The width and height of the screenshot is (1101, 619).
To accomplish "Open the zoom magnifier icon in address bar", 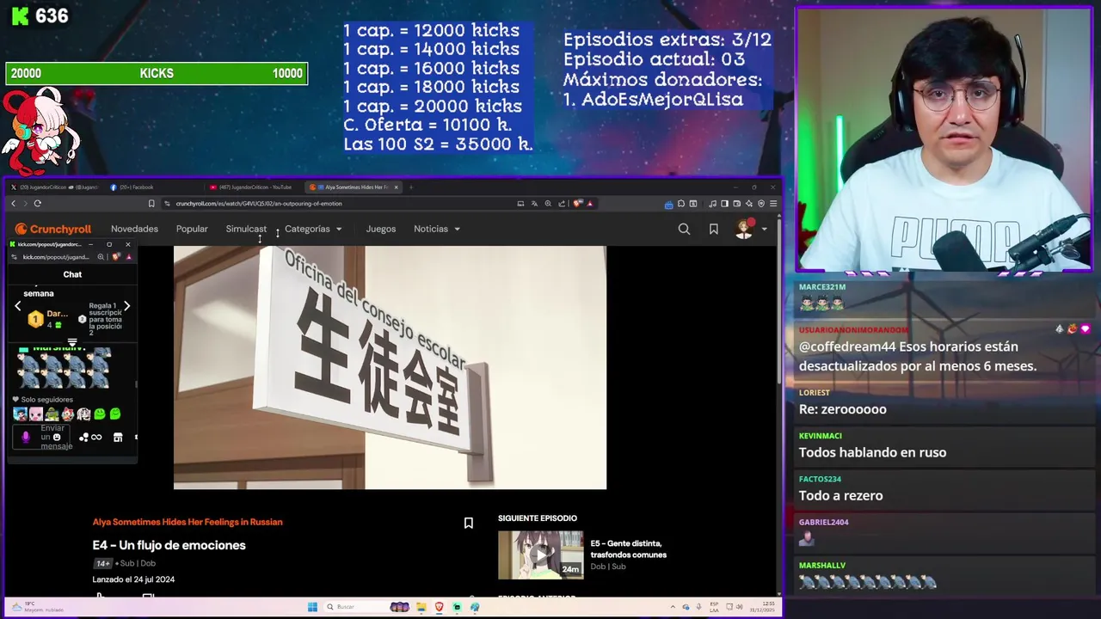I will (548, 204).
